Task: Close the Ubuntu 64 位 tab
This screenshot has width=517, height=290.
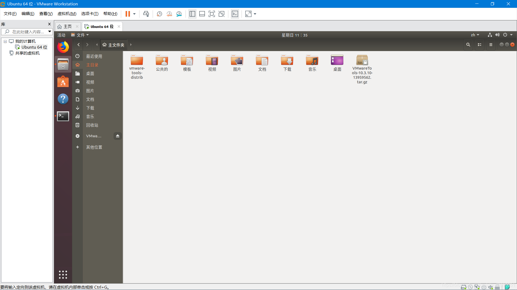Action: [x=119, y=26]
